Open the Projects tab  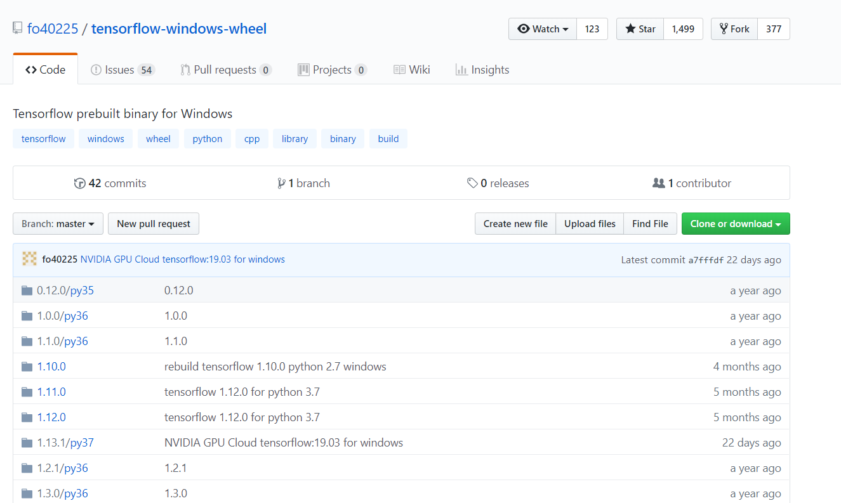point(333,70)
